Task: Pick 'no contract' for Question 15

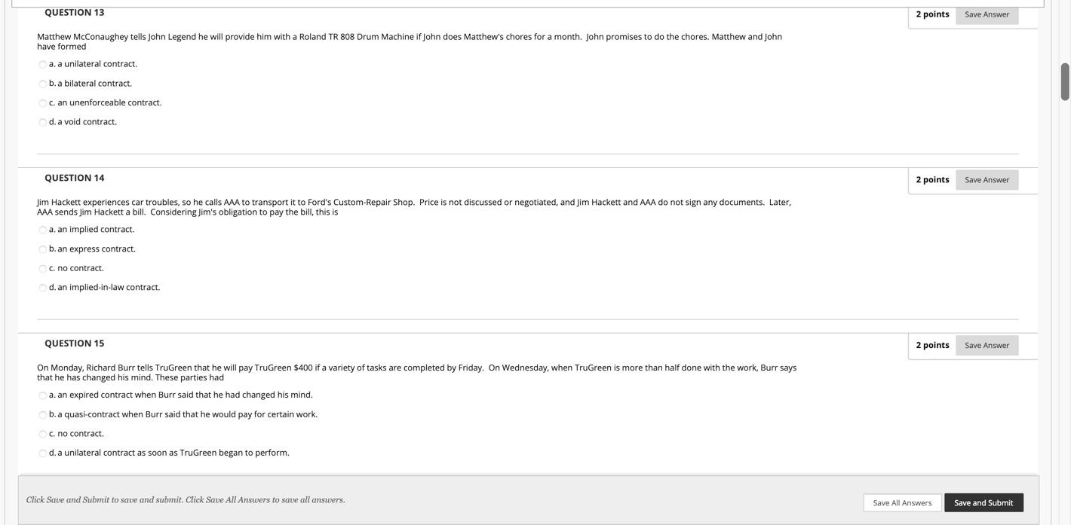Action: 43,435
